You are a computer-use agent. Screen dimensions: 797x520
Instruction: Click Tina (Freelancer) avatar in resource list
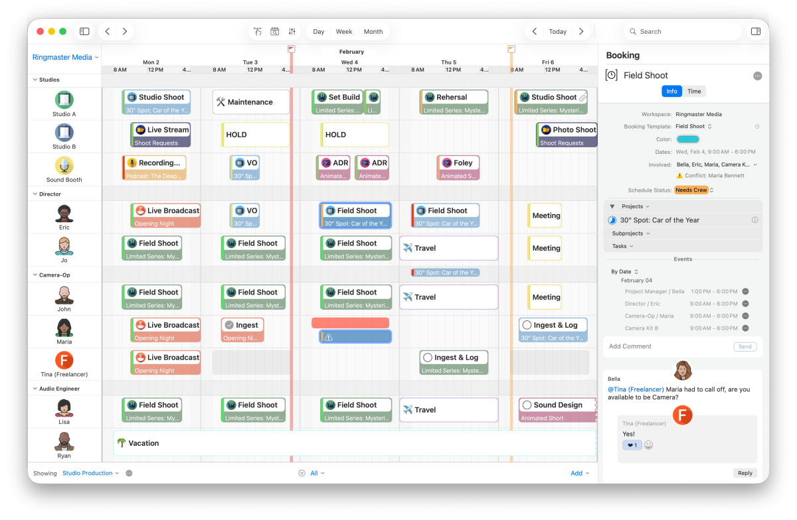[x=64, y=360]
